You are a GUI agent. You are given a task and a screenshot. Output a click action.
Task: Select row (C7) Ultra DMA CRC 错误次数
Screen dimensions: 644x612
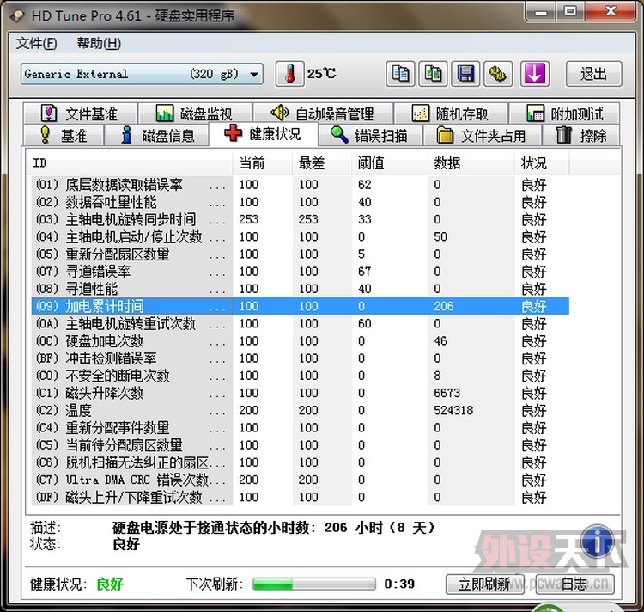tap(301, 480)
